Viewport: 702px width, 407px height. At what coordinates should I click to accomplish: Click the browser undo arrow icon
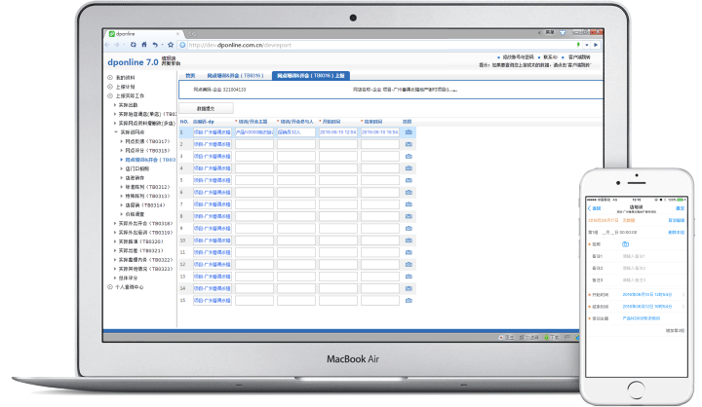pyautogui.click(x=155, y=45)
